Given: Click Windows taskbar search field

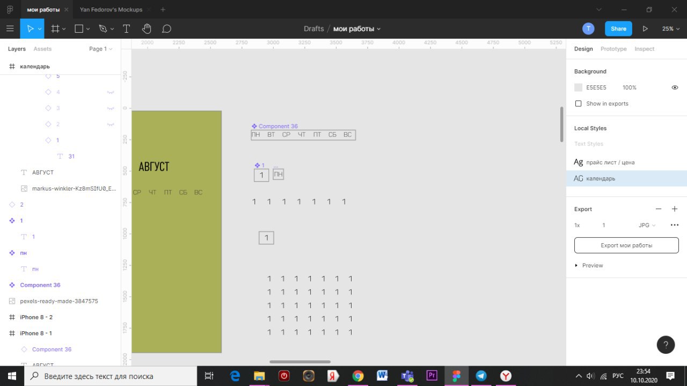Looking at the screenshot, I should (110, 376).
